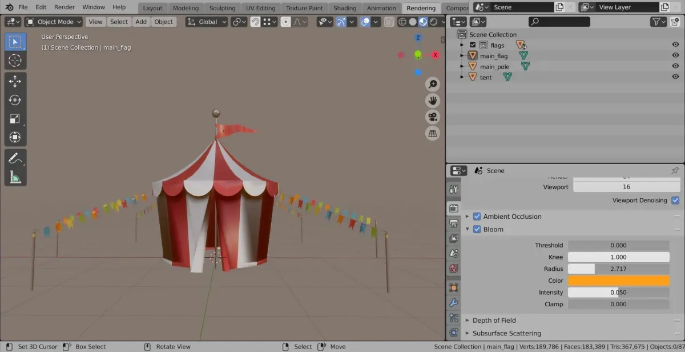Collapse the Bloom panel
This screenshot has width=685, height=352.
click(467, 229)
